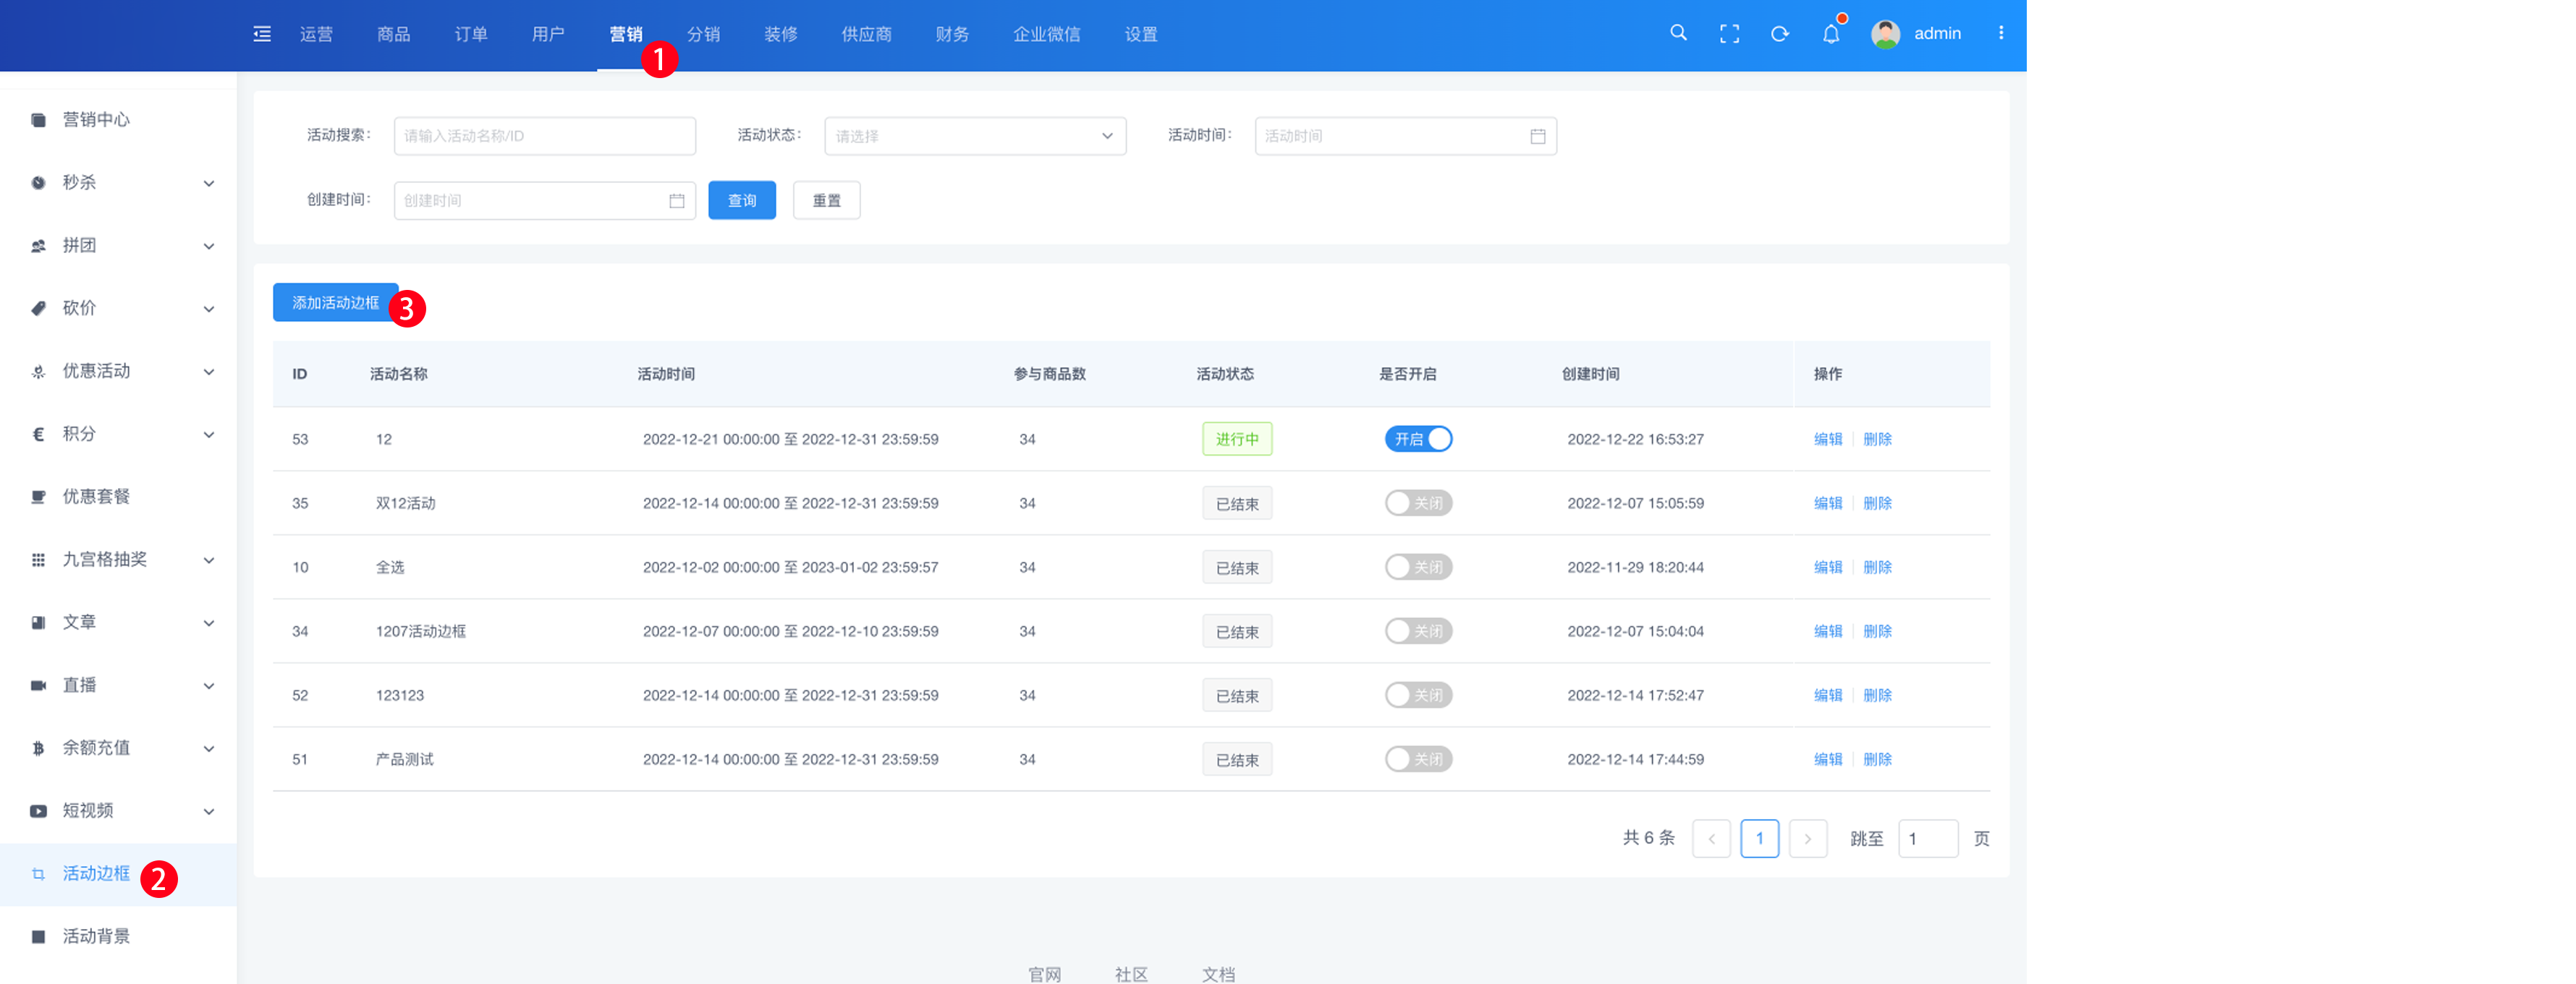
Task: Expand the 秒杀 sidebar menu
Action: click(x=120, y=183)
